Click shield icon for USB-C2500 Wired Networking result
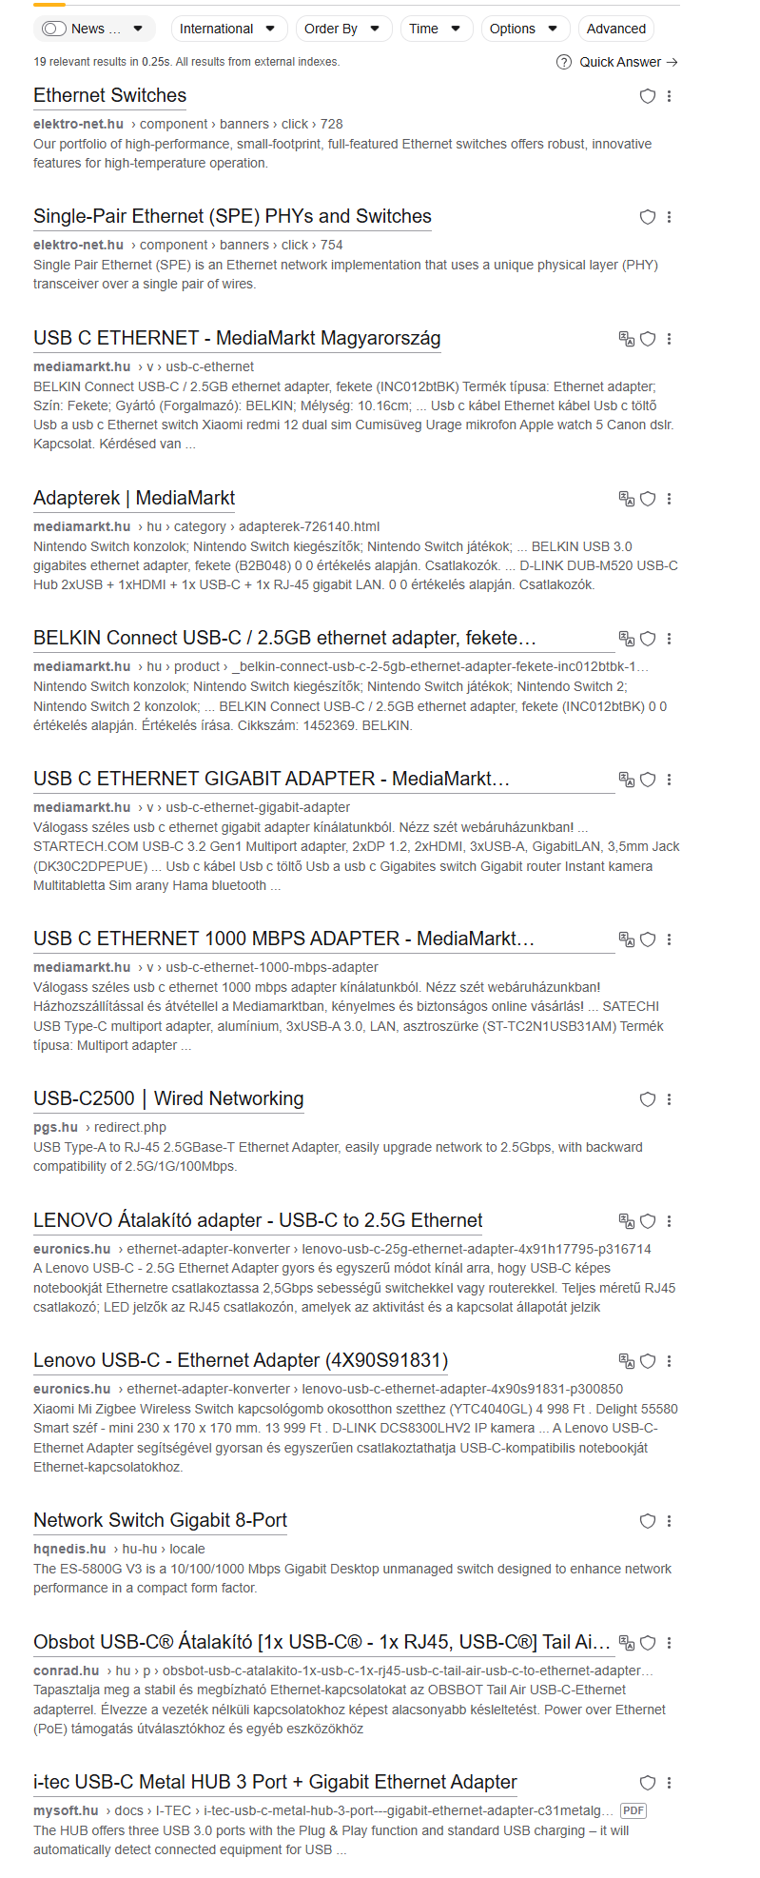Viewport: 760px width, 1878px height. [x=648, y=1099]
